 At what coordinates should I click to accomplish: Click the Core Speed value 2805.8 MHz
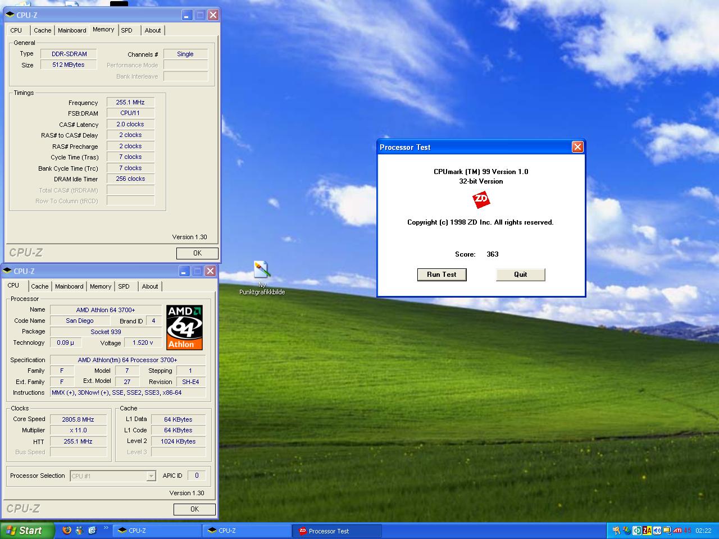click(78, 419)
